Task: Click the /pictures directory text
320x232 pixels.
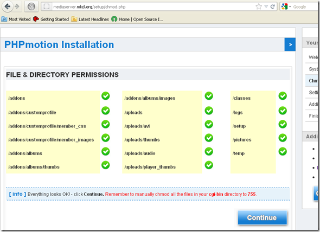Action: point(242,140)
